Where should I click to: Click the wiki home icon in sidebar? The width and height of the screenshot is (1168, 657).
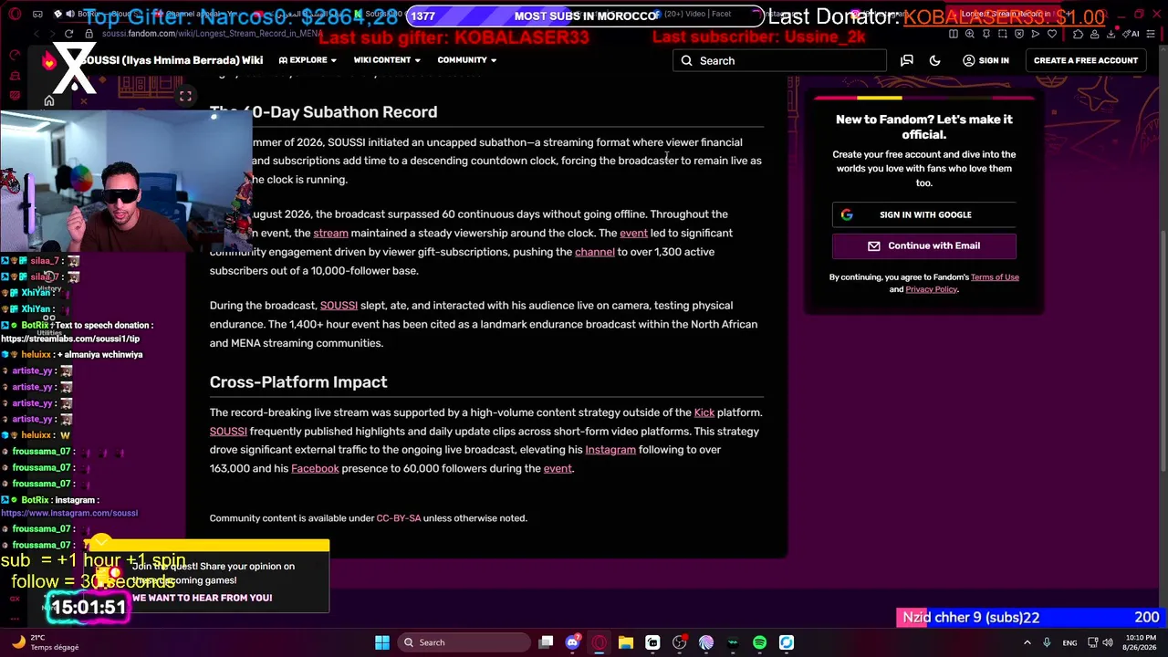point(49,100)
